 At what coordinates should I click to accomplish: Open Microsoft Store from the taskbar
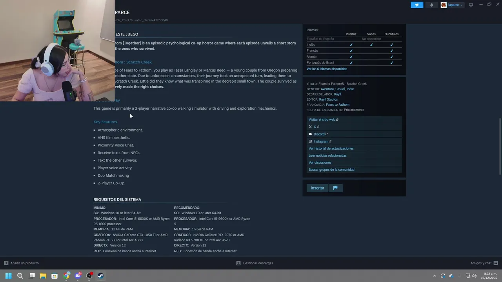click(x=55, y=276)
